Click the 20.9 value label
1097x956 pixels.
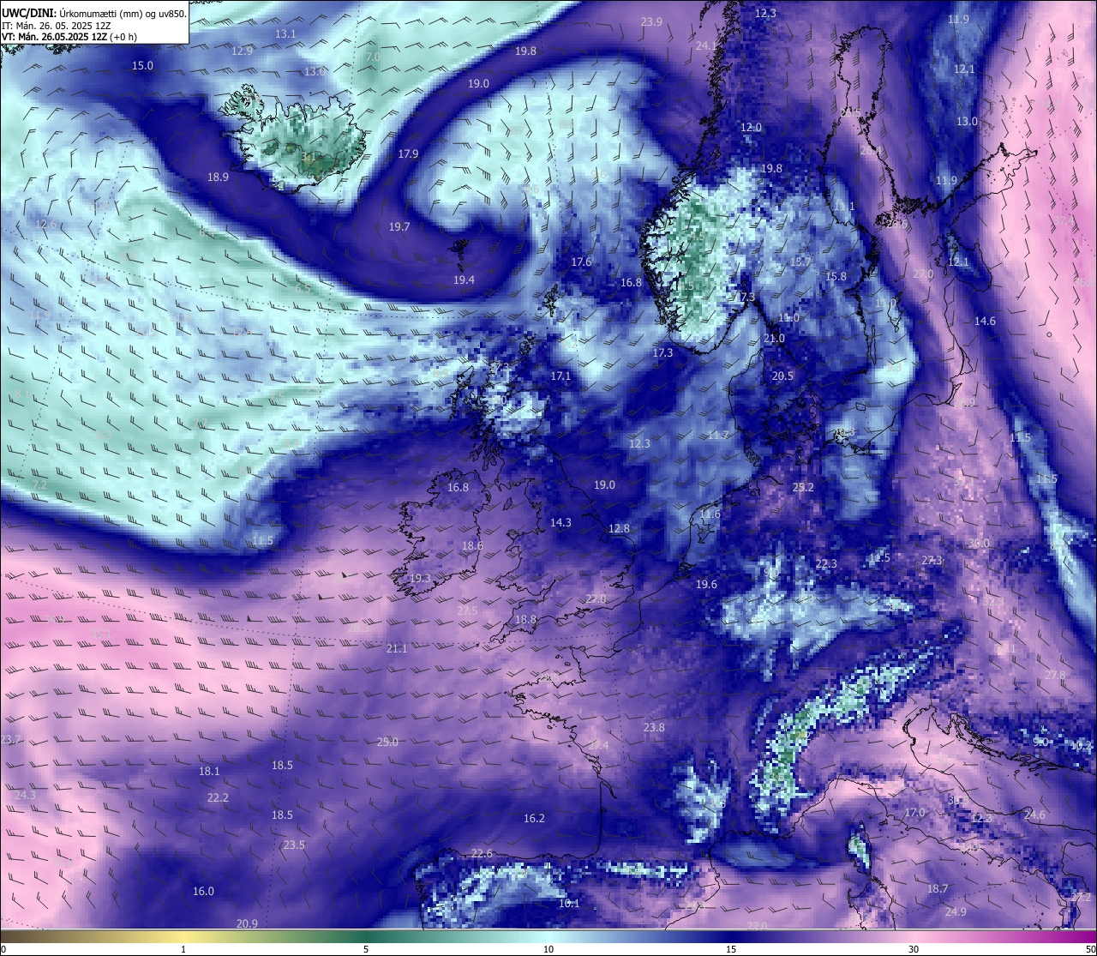point(246,923)
